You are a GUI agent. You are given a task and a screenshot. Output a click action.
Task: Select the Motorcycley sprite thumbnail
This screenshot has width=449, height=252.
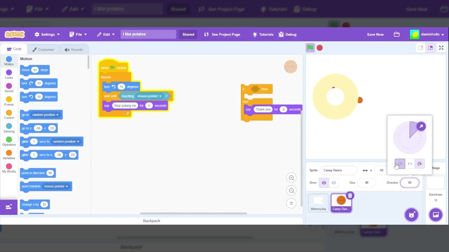(319, 203)
